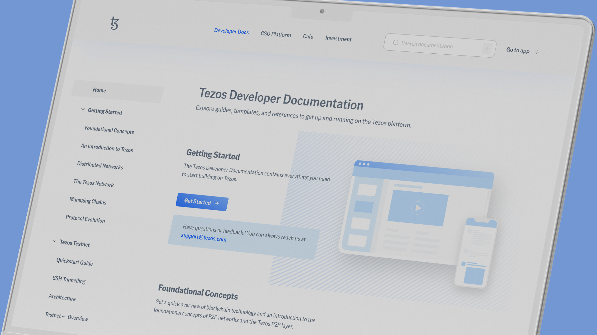
Task: Go to the Cafe nav item
Action: coord(308,36)
